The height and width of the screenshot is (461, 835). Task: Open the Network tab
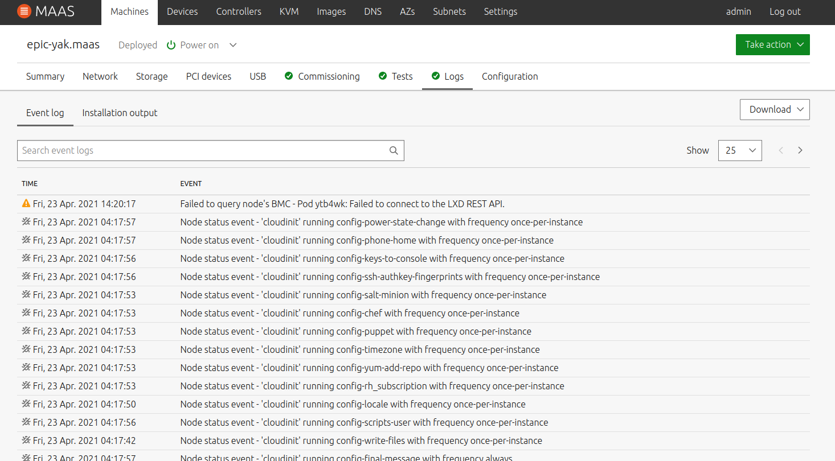click(100, 76)
